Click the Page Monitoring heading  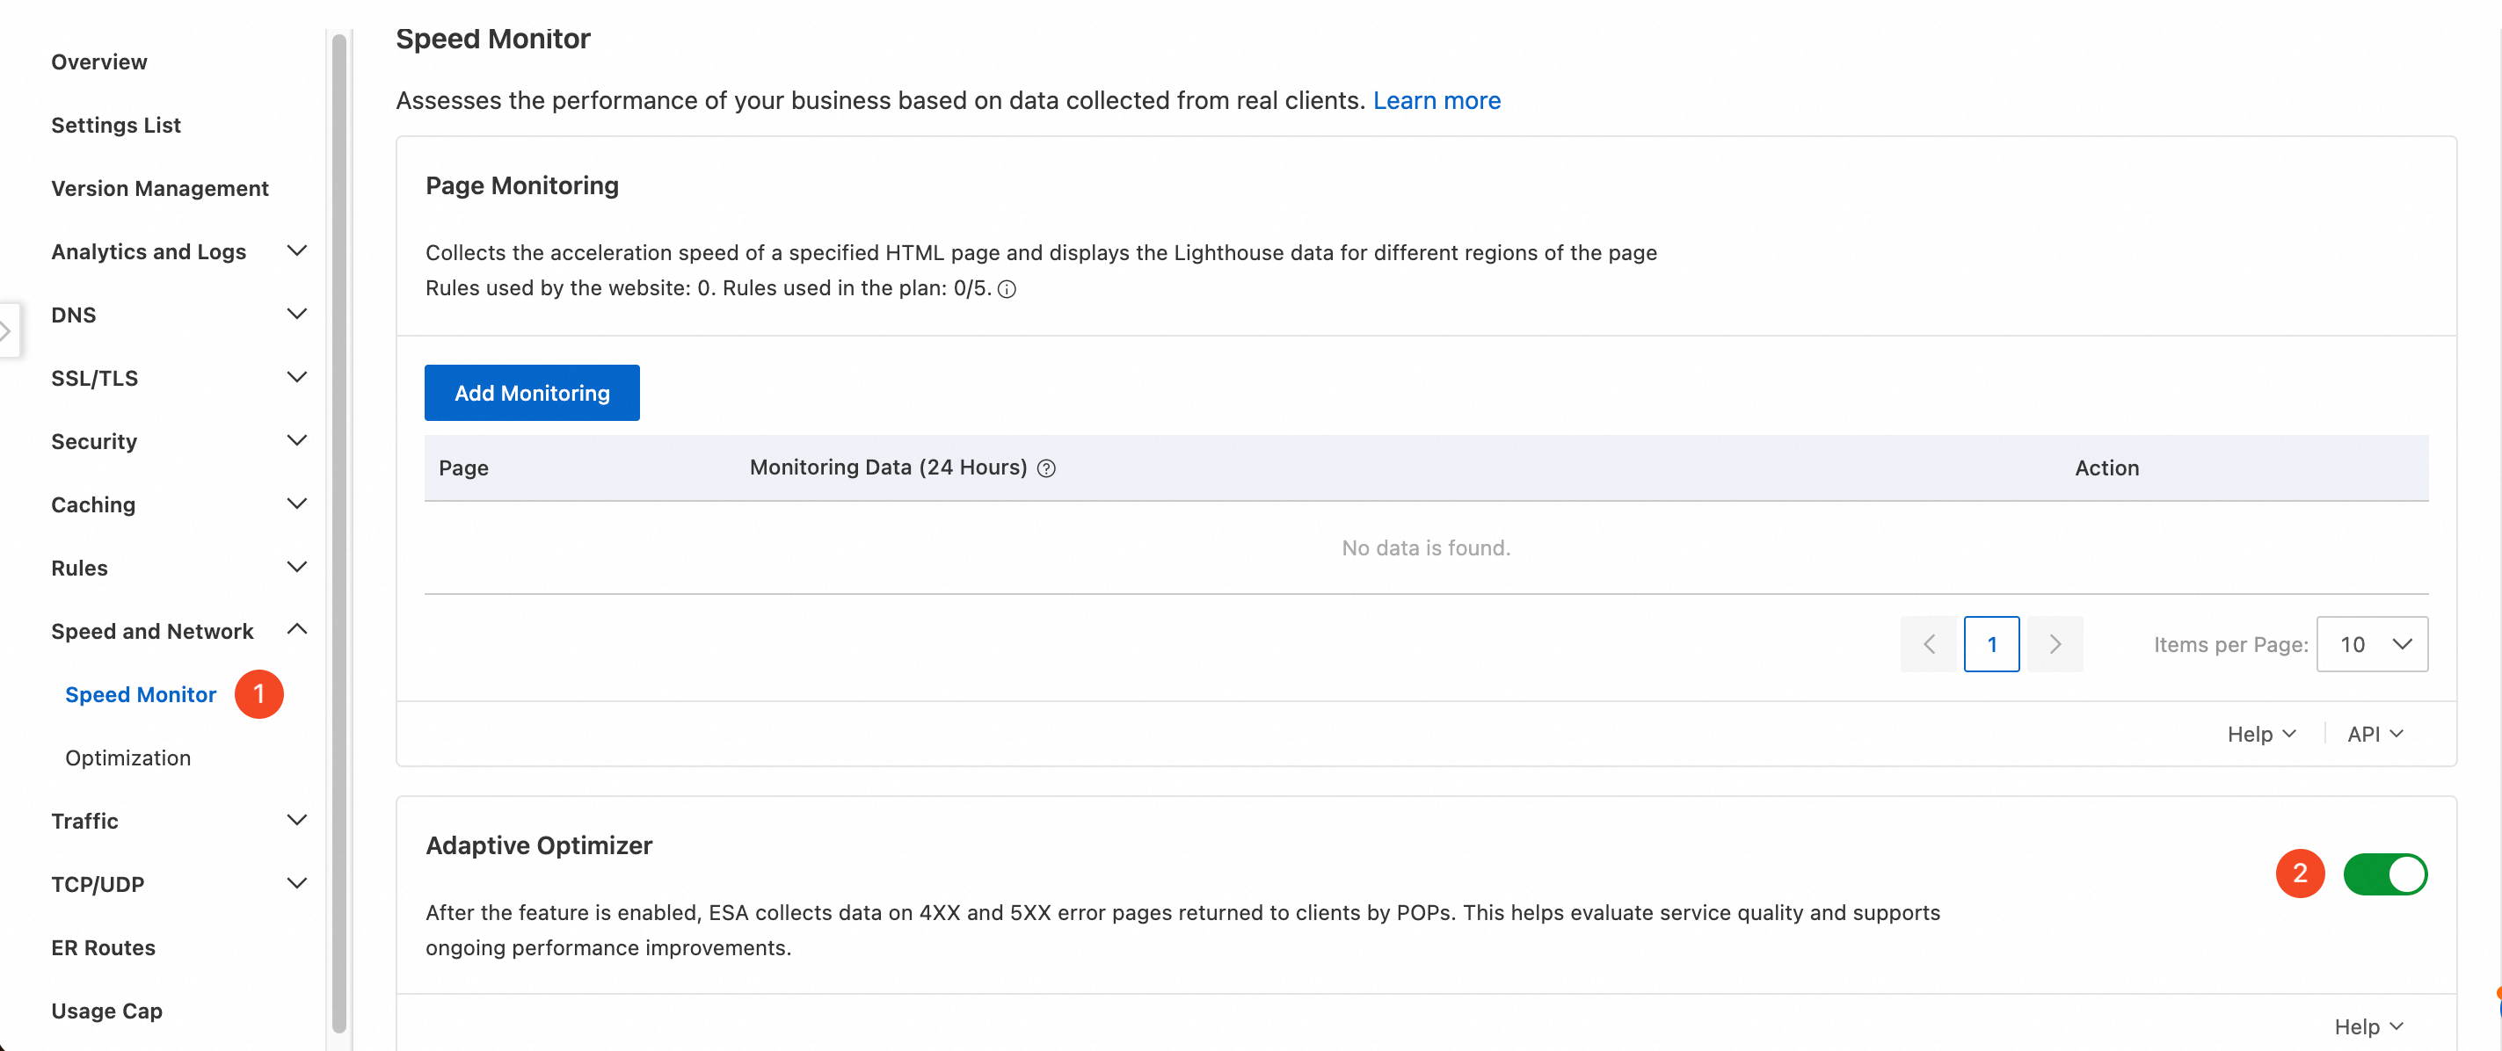click(x=521, y=185)
